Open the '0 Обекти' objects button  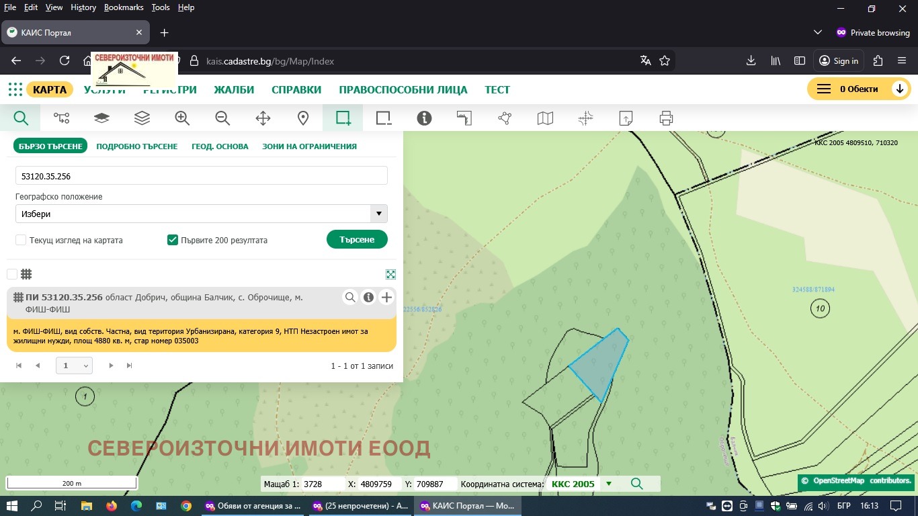(x=858, y=89)
